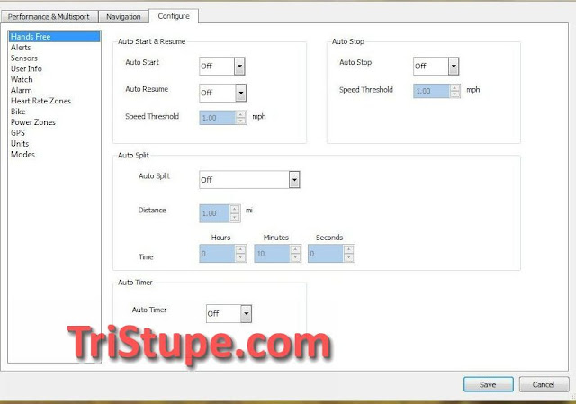576x404 pixels.
Task: Select User Info in the list
Action: coord(54,68)
